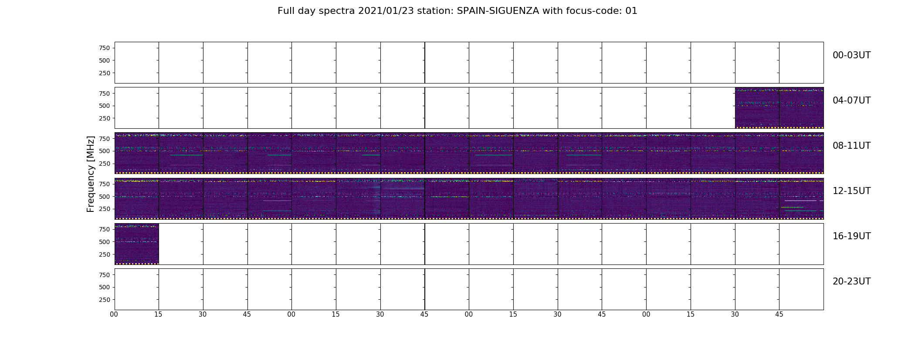Select the "12-15UT" row label
Image resolution: width=915 pixels, height=348 pixels.
click(x=851, y=191)
